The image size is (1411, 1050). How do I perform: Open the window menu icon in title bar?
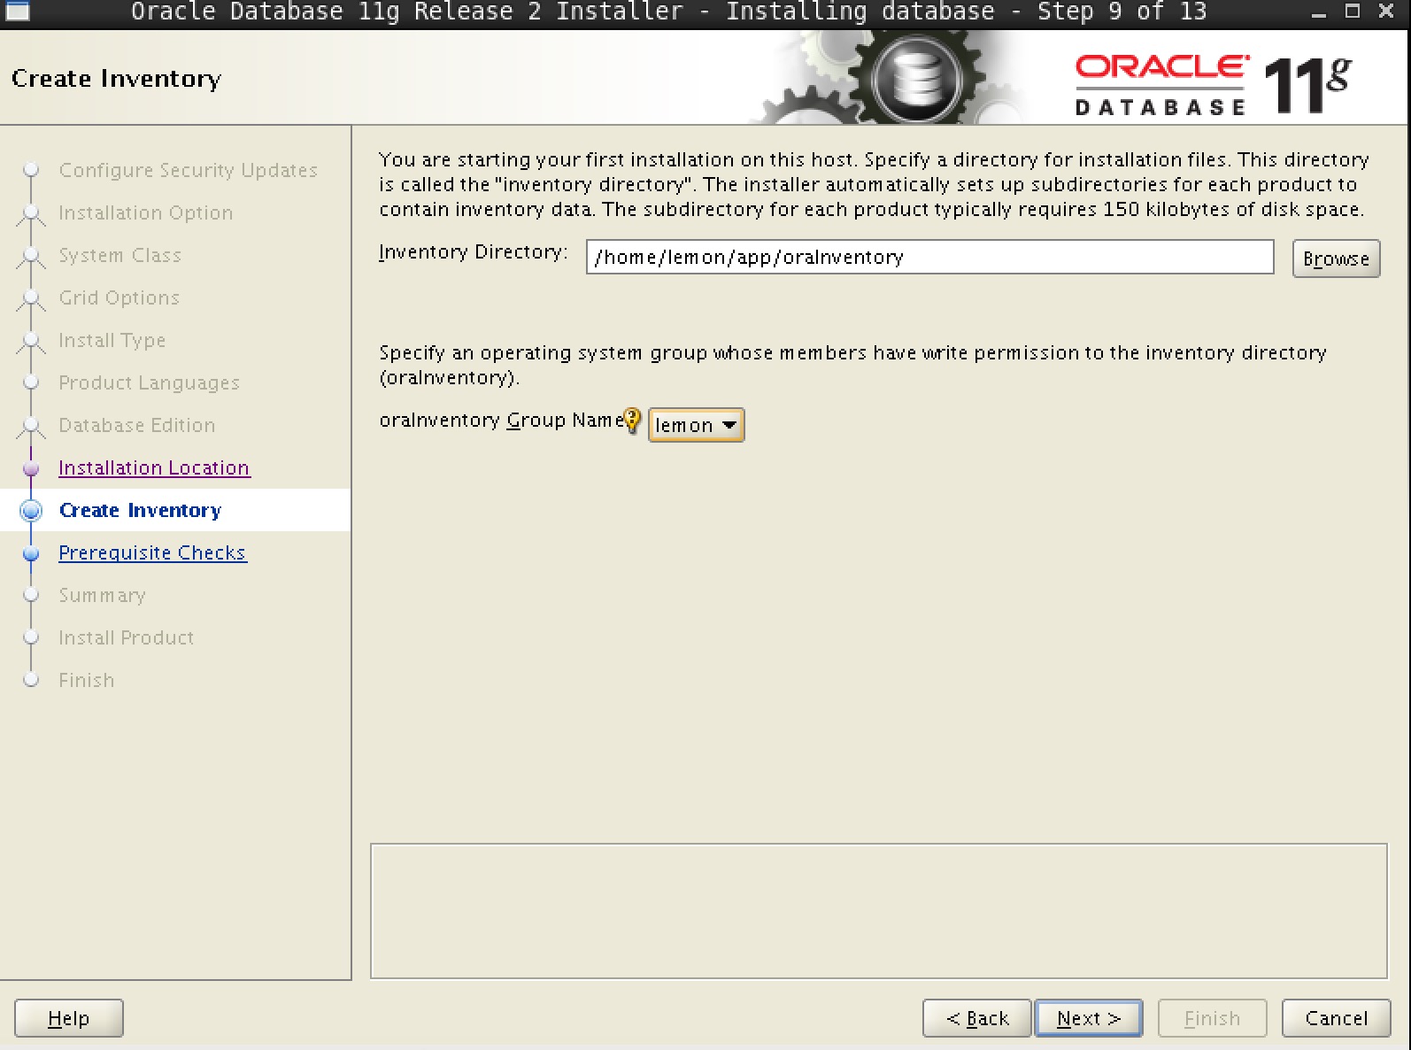18,12
